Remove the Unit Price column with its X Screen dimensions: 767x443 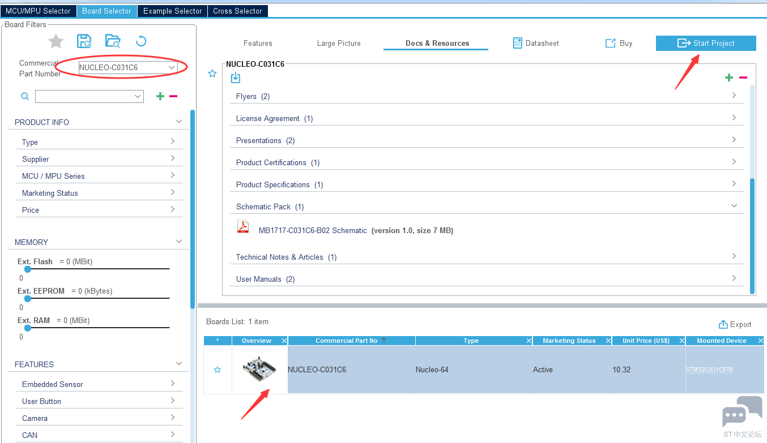click(681, 341)
